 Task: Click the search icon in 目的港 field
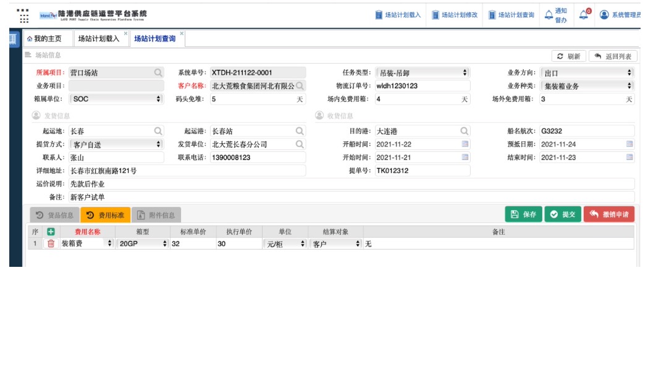pos(465,131)
